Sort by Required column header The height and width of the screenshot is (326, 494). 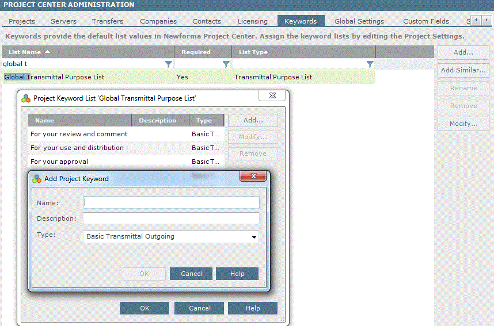click(x=203, y=52)
